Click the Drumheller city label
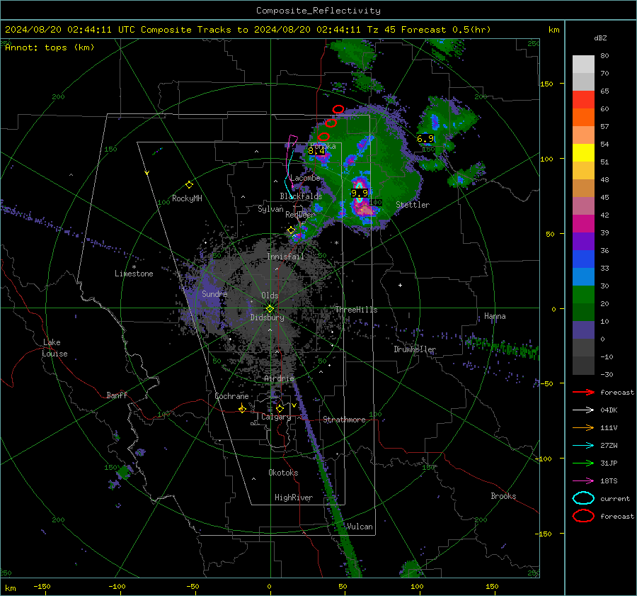Screen dimensions: 637x596 coord(415,349)
